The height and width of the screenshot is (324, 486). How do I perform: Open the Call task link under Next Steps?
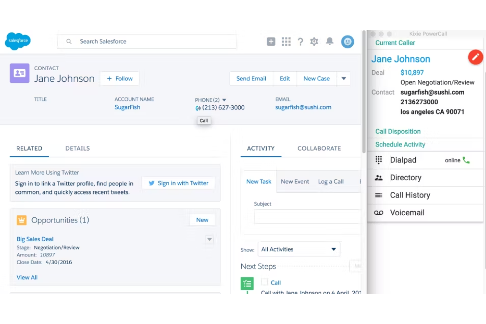pos(276,283)
